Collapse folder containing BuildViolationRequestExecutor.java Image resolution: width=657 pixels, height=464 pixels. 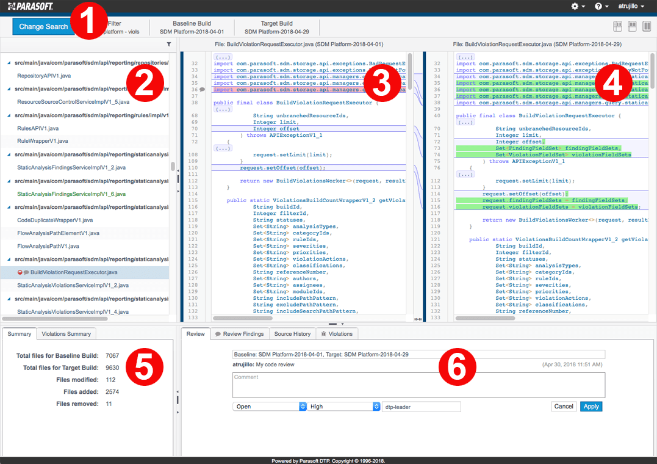pyautogui.click(x=9, y=259)
